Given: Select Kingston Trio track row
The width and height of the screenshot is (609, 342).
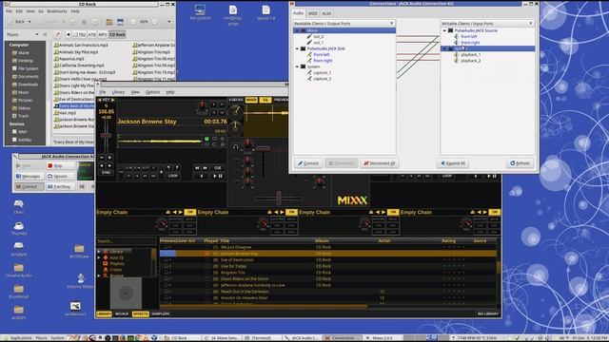Looking at the screenshot, I should (x=328, y=273).
